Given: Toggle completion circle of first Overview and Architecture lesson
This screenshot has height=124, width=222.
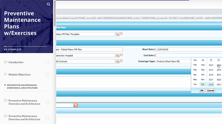Looking at the screenshot, I should (47, 102).
